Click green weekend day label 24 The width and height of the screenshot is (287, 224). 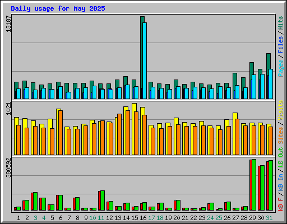click(x=210, y=218)
